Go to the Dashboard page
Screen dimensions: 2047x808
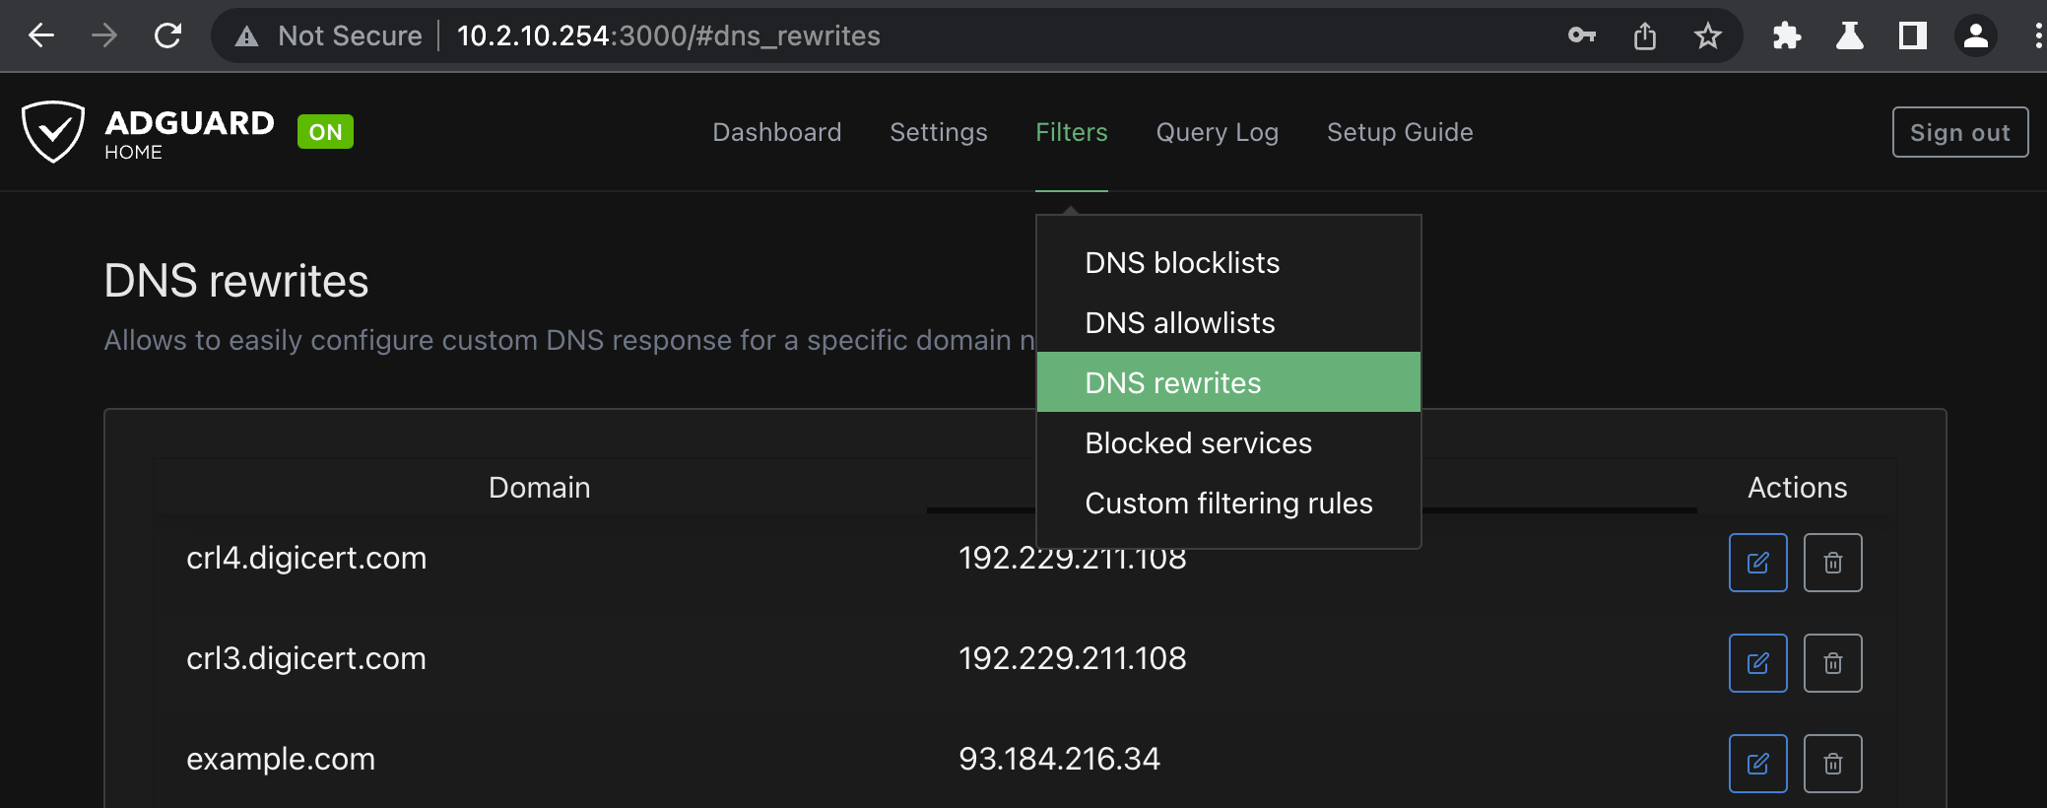(776, 132)
